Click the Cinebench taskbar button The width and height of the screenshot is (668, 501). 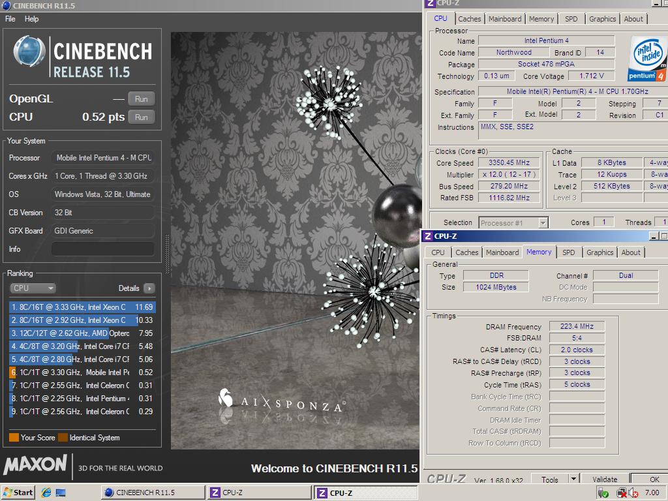coord(153,493)
